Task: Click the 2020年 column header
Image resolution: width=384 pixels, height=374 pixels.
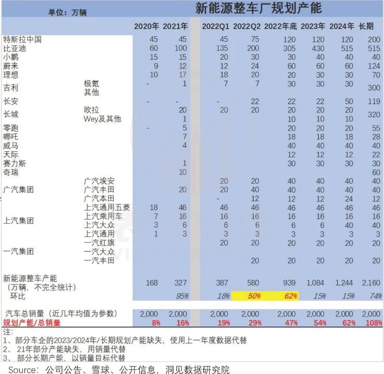Action: pyautogui.click(x=146, y=26)
